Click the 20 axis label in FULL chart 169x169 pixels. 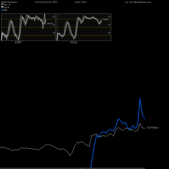pos(109,33)
